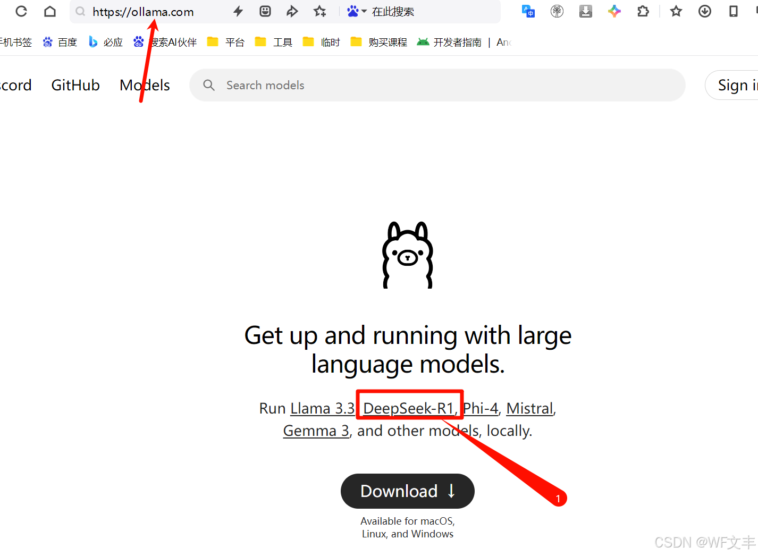Open the puzzle piece extensions menu
The image size is (758, 556).
[x=643, y=11]
